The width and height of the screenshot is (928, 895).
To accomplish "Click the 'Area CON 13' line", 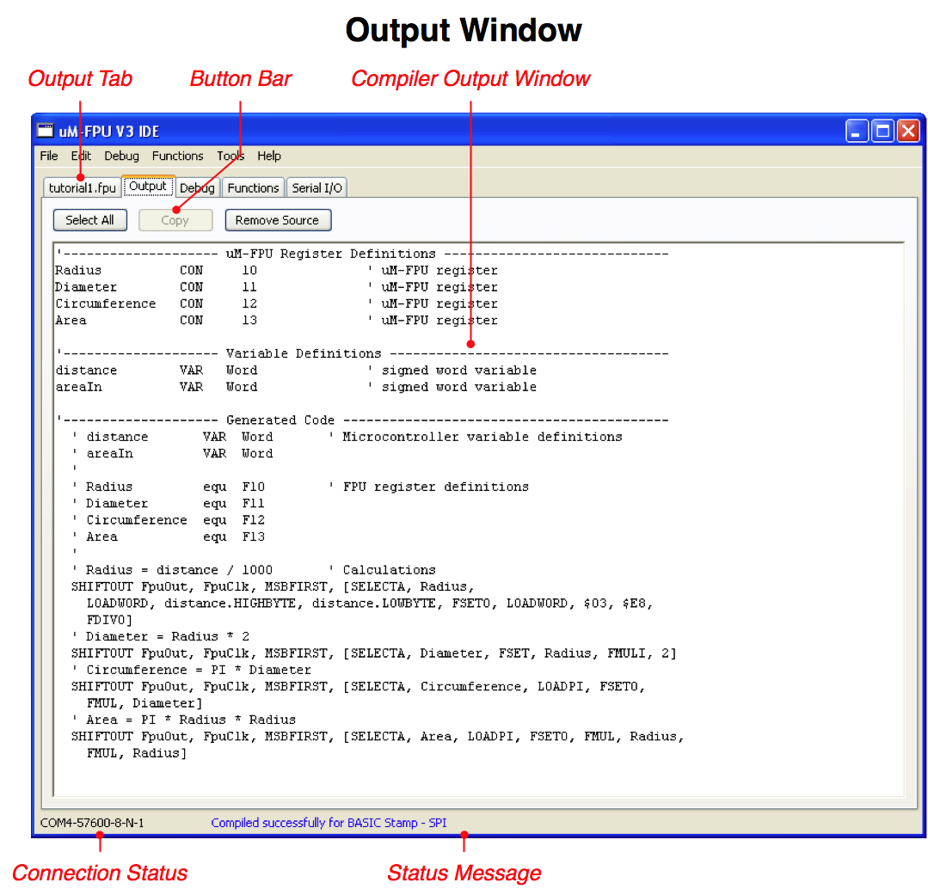I will tap(276, 320).
